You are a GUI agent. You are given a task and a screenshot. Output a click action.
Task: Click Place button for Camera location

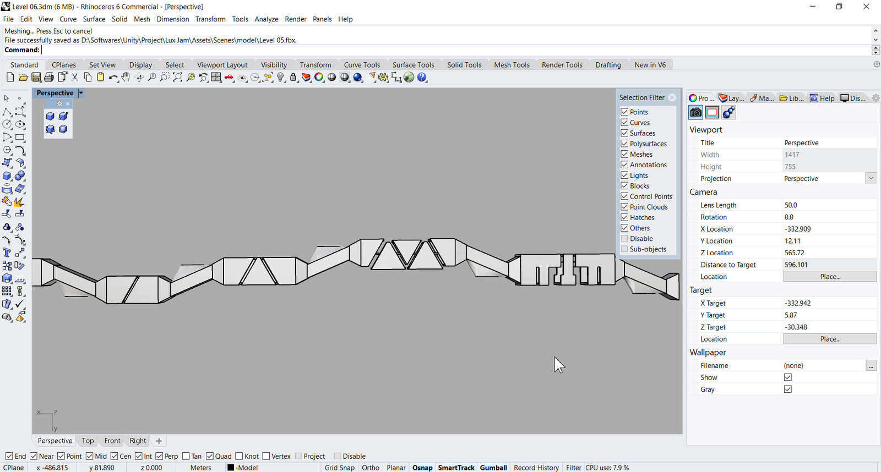[x=830, y=277]
